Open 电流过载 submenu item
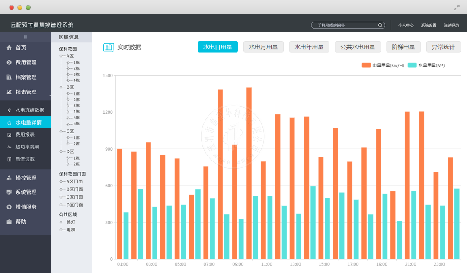 [x=26, y=160]
